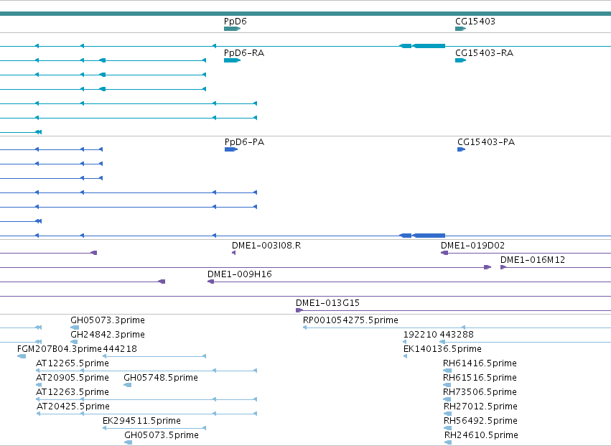Viewport: 611px width, 446px height.
Task: Click the EK294511.5prime EST label
Action: click(142, 421)
